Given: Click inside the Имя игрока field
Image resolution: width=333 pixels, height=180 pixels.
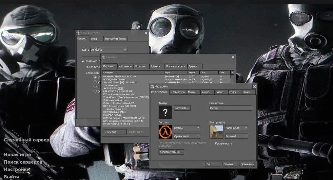Looking at the screenshot, I should pyautogui.click(x=230, y=108).
